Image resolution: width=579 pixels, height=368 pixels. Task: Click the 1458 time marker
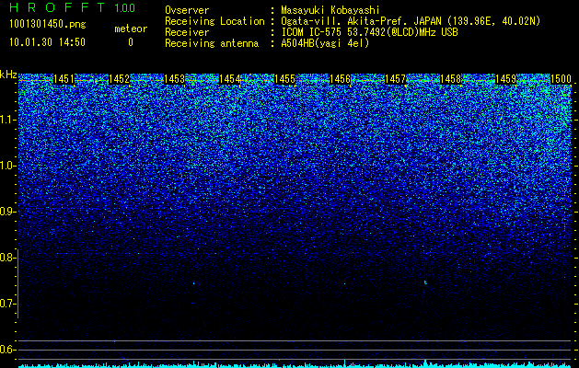(450, 79)
